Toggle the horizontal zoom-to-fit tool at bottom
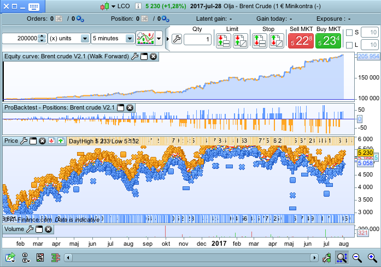This screenshot has width=381, height=267. (342, 257)
